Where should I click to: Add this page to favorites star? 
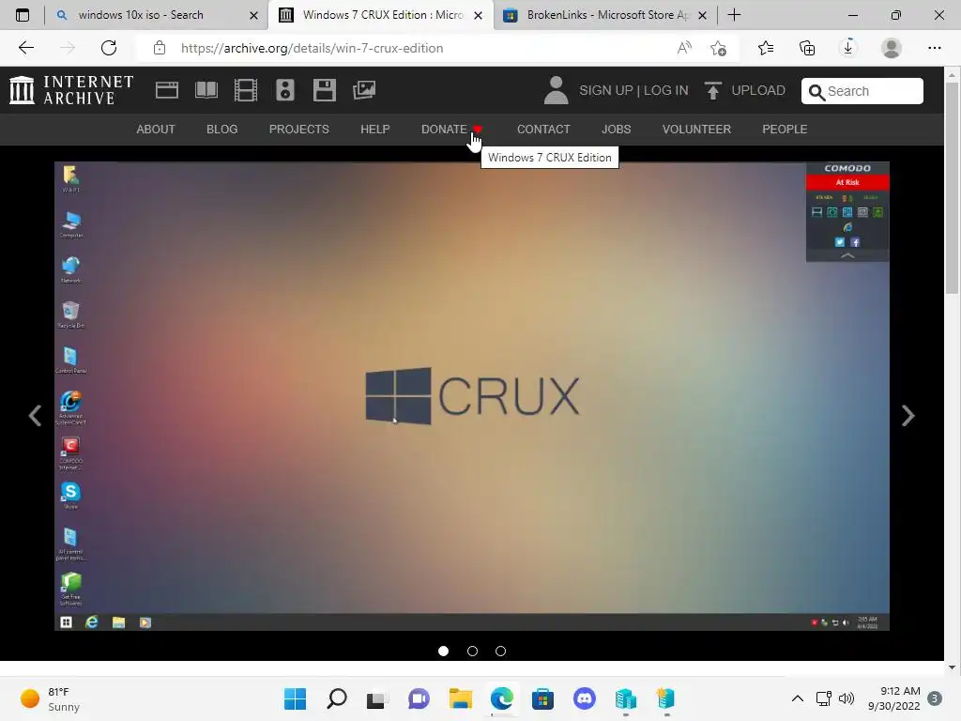click(x=718, y=48)
